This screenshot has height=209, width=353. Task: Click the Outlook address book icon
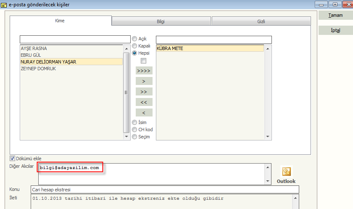click(286, 172)
